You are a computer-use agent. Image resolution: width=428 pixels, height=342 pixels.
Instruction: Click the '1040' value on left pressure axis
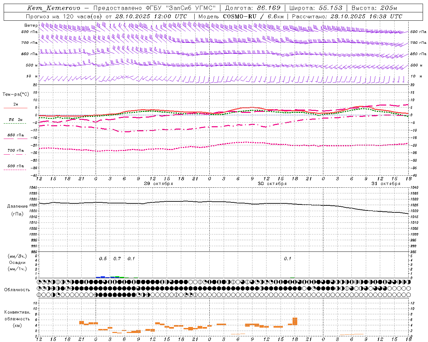33,188
